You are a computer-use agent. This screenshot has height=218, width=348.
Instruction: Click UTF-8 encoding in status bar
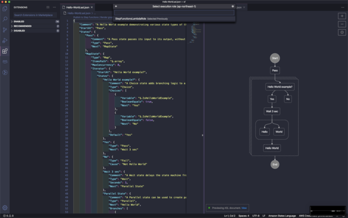click(256, 216)
